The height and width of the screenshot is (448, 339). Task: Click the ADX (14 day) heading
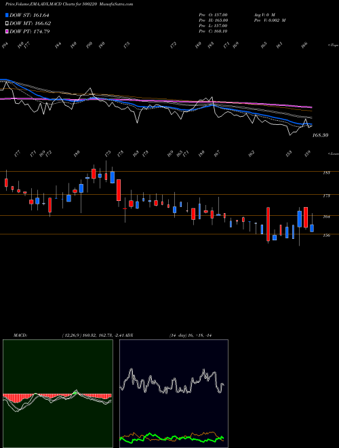167,335
